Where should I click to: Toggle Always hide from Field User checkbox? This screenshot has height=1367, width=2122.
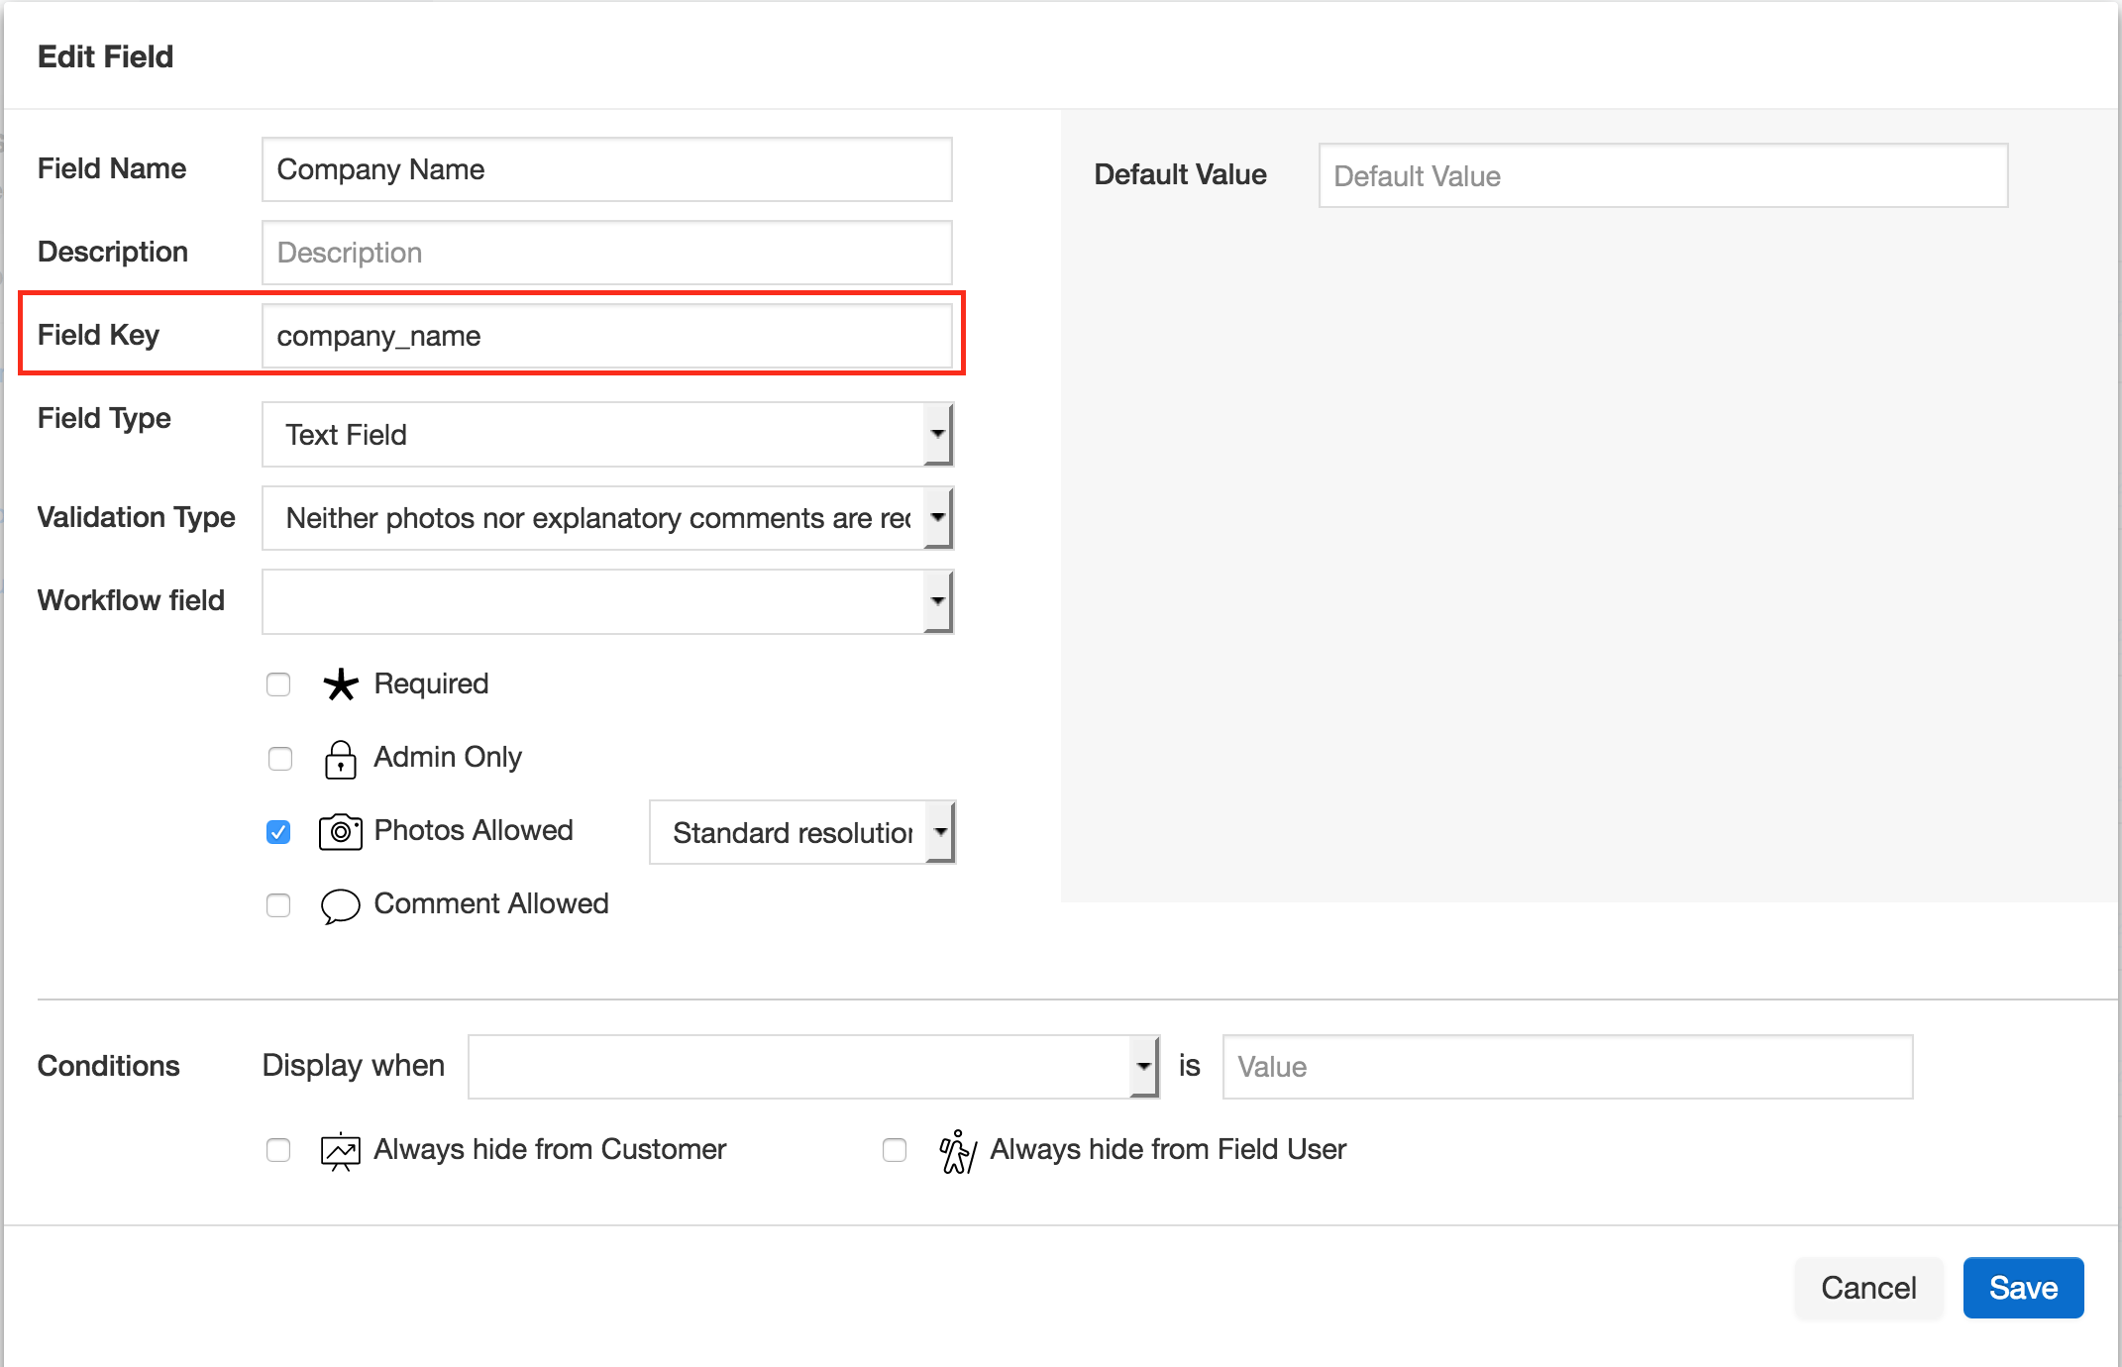pyautogui.click(x=895, y=1150)
